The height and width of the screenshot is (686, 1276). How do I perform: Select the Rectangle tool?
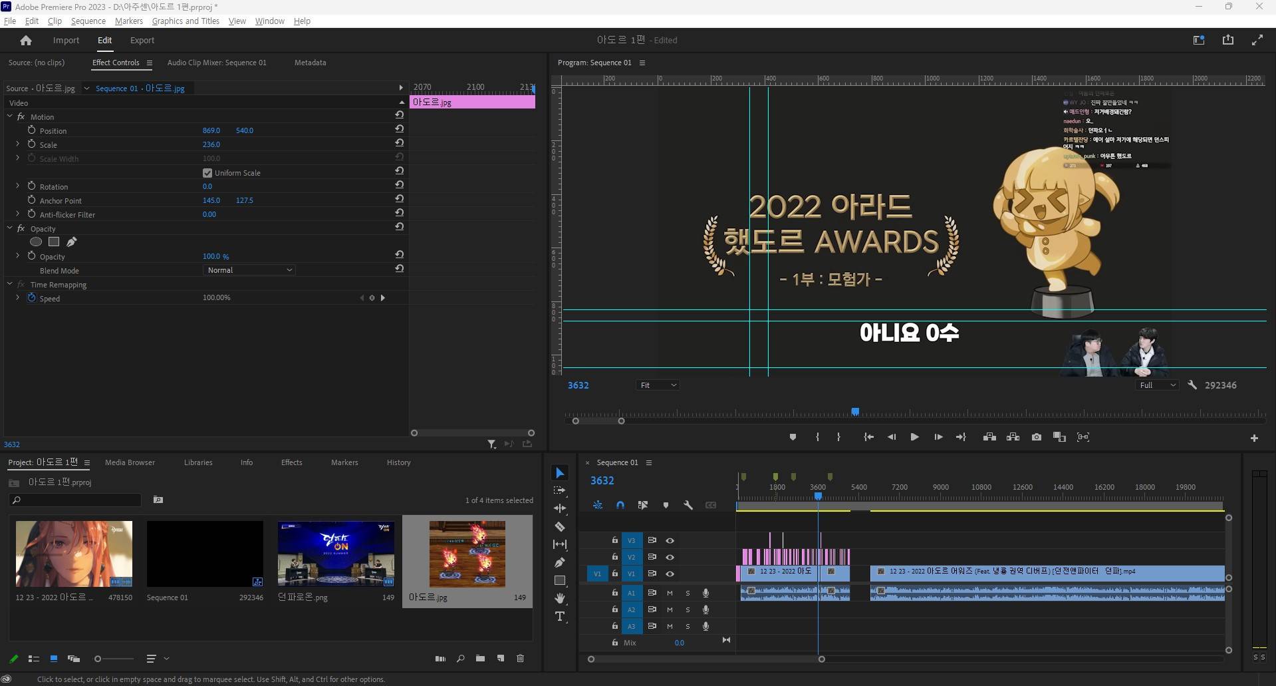[x=560, y=580]
